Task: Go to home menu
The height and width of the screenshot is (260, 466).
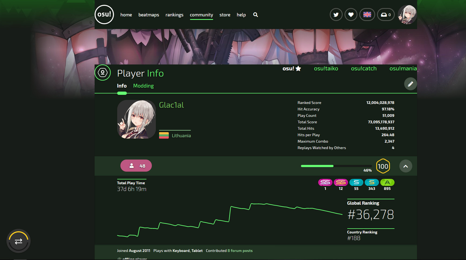Action: [126, 15]
